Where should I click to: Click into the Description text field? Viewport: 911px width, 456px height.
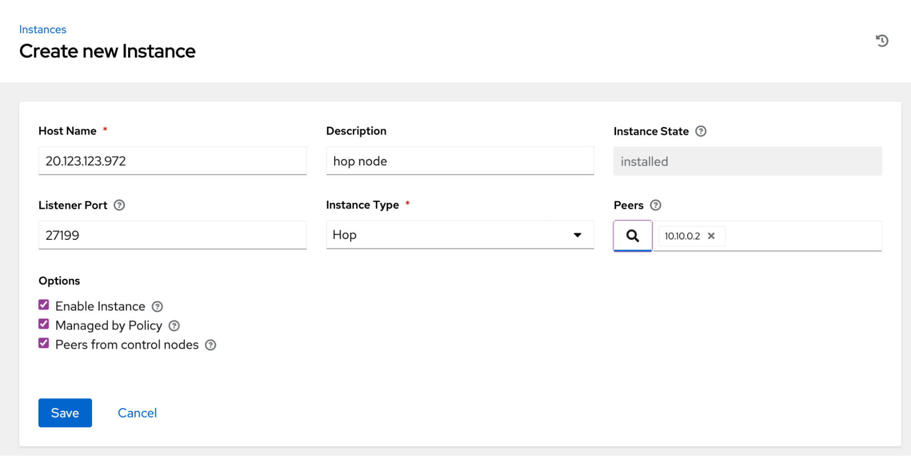[x=459, y=161]
